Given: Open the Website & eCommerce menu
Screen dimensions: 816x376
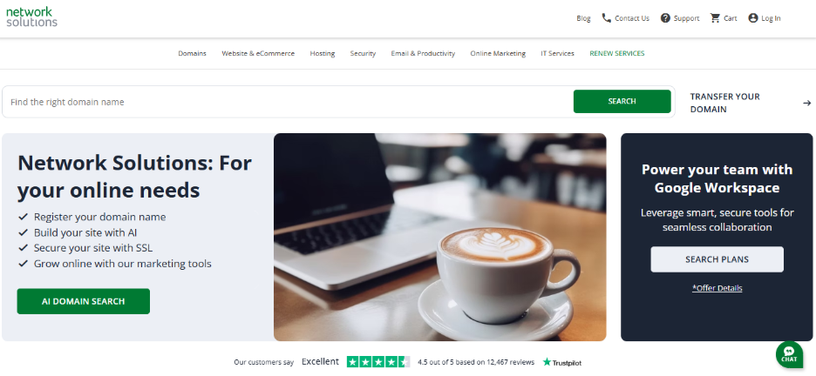Looking at the screenshot, I should pyautogui.click(x=258, y=53).
